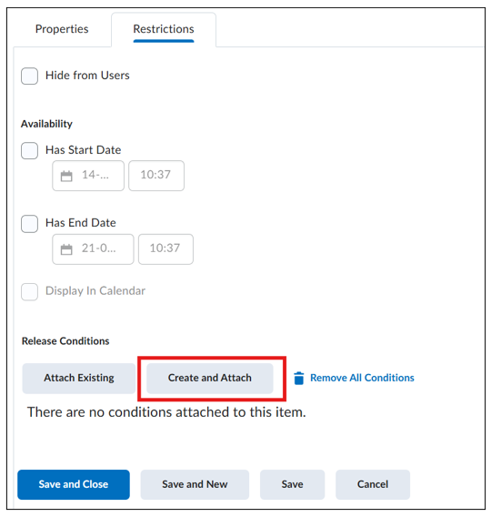Click the Save and New button
Image resolution: width=491 pixels, height=517 pixels.
click(x=195, y=484)
